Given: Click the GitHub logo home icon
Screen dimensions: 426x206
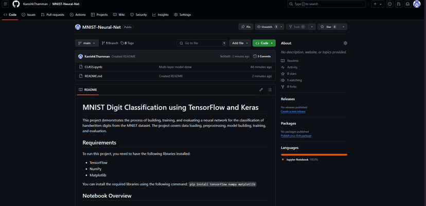Looking at the screenshot, I should 16,4.
